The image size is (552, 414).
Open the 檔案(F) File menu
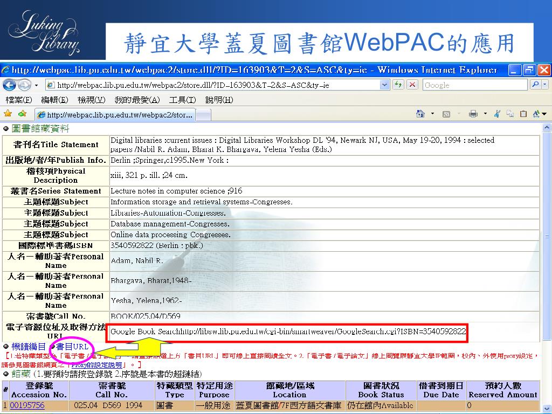point(19,100)
